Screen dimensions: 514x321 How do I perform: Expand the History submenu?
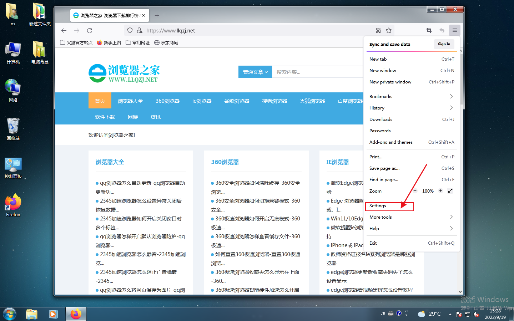pyautogui.click(x=412, y=108)
